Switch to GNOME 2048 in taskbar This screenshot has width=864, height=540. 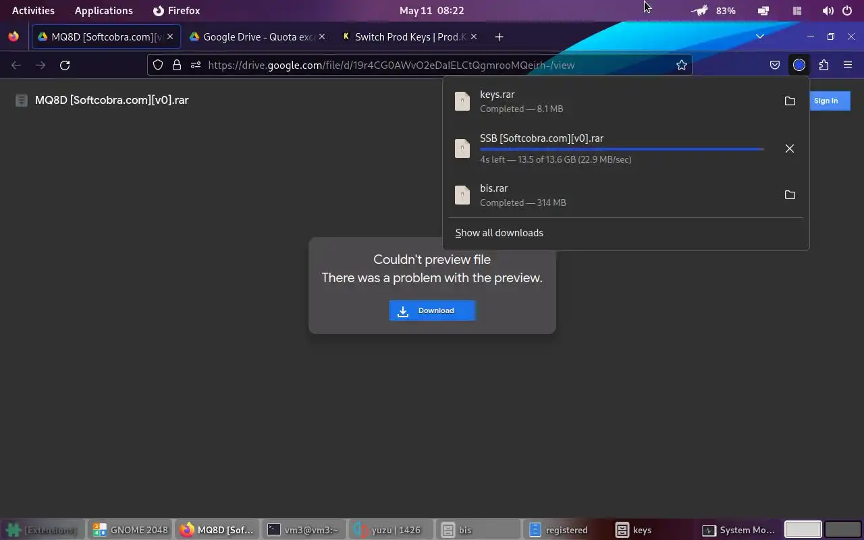130,530
